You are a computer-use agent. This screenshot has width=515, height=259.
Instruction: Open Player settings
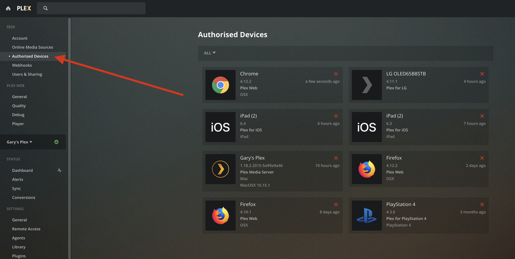(18, 124)
